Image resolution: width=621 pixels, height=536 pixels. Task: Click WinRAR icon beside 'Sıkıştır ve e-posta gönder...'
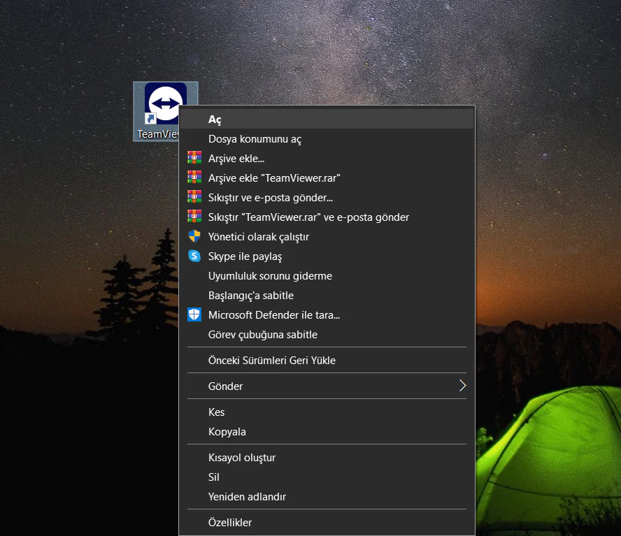[194, 198]
